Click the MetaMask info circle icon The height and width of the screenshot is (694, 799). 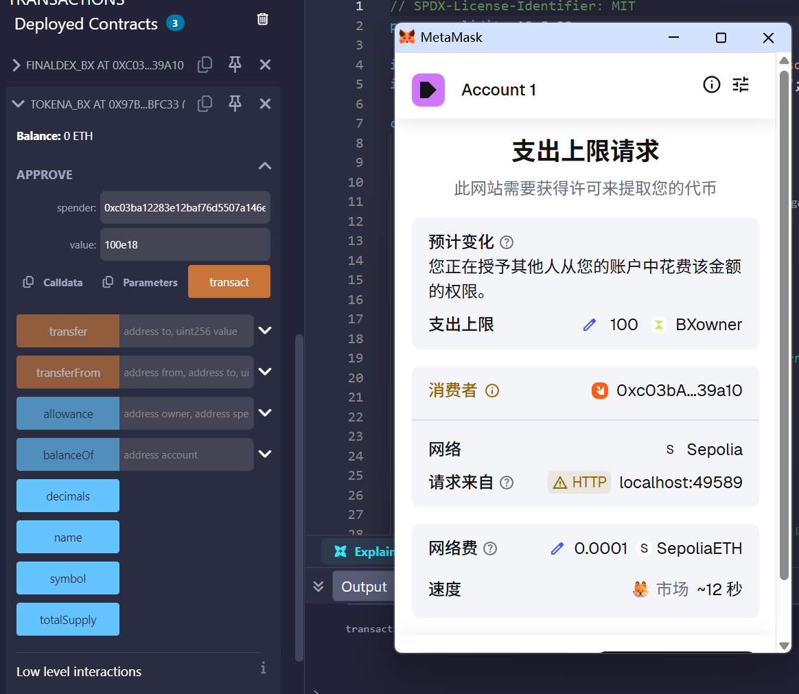[712, 85]
